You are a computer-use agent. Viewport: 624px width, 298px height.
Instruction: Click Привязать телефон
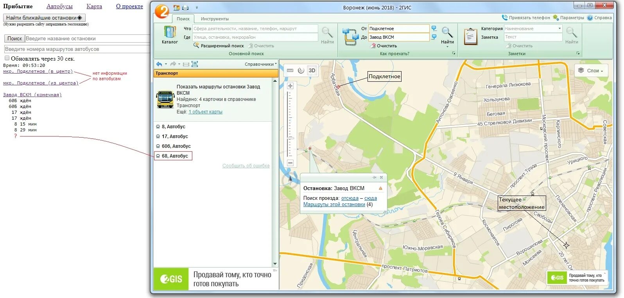526,18
